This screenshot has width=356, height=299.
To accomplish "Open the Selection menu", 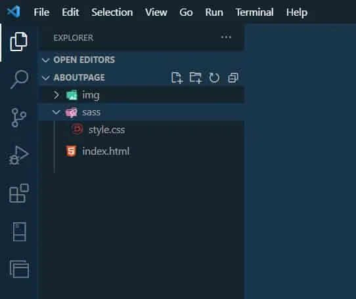I will point(112,12).
